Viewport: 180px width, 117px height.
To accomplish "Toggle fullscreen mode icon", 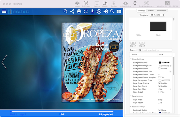I will click(85, 11).
